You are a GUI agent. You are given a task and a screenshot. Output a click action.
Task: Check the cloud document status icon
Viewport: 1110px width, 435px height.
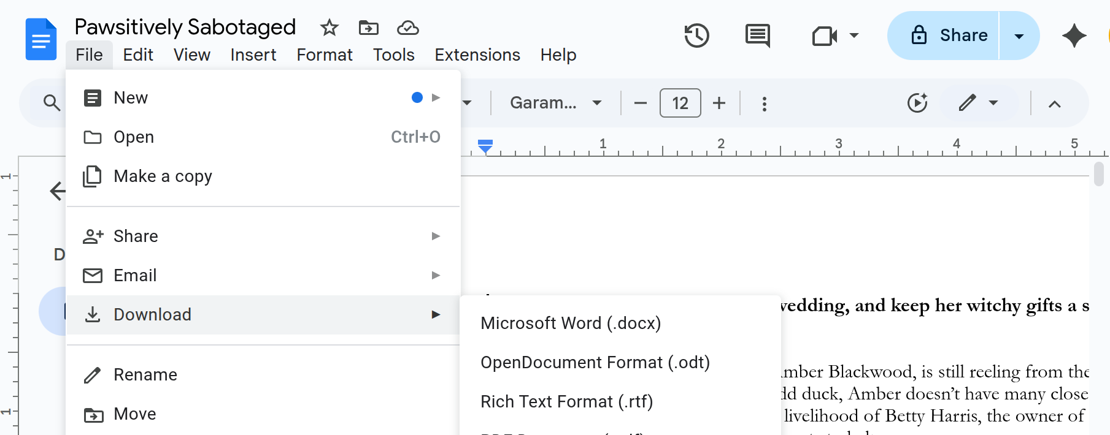tap(408, 28)
